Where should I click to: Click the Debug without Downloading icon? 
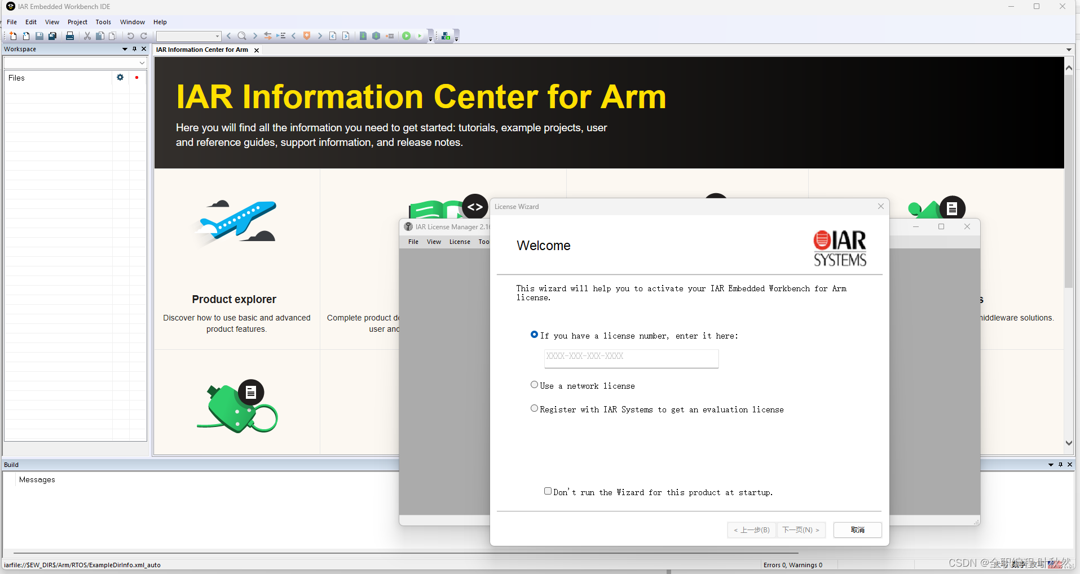pos(420,36)
